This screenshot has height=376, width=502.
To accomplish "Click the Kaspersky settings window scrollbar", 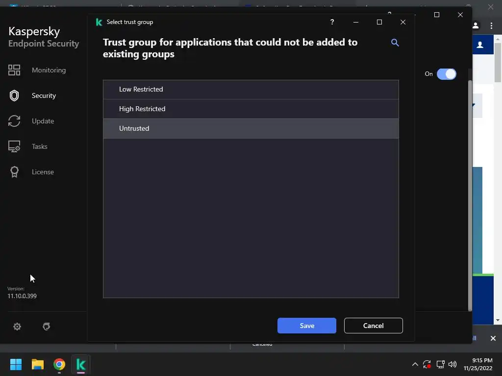I will 470,196.
